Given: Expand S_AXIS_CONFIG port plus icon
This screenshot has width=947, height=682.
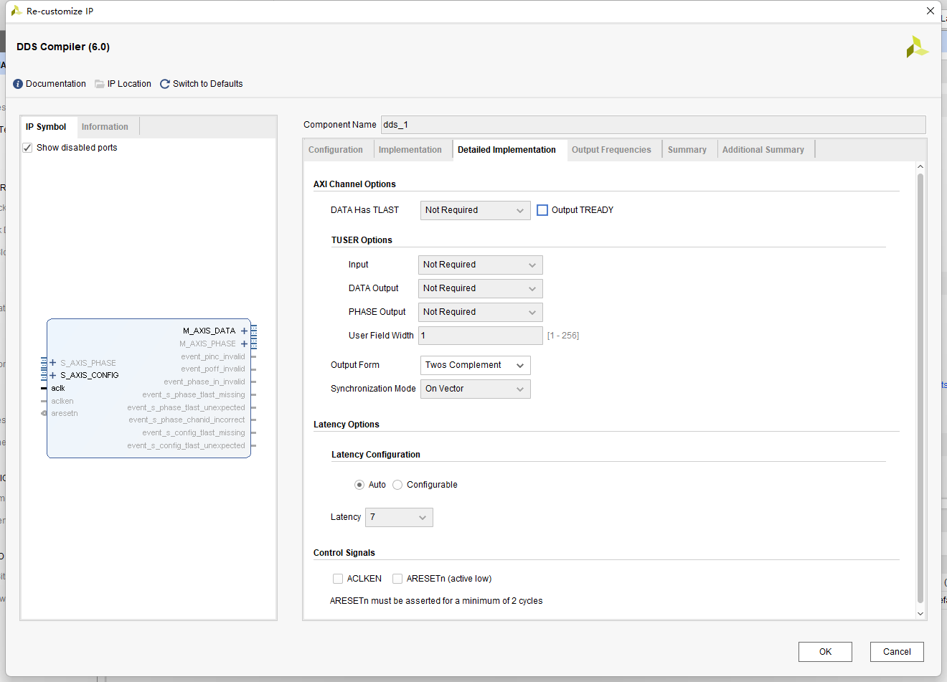Looking at the screenshot, I should point(53,376).
